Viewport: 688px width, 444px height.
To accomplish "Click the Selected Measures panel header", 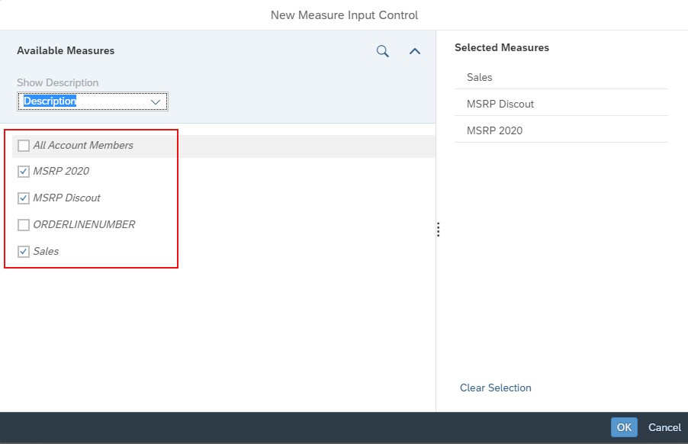I will coord(503,47).
